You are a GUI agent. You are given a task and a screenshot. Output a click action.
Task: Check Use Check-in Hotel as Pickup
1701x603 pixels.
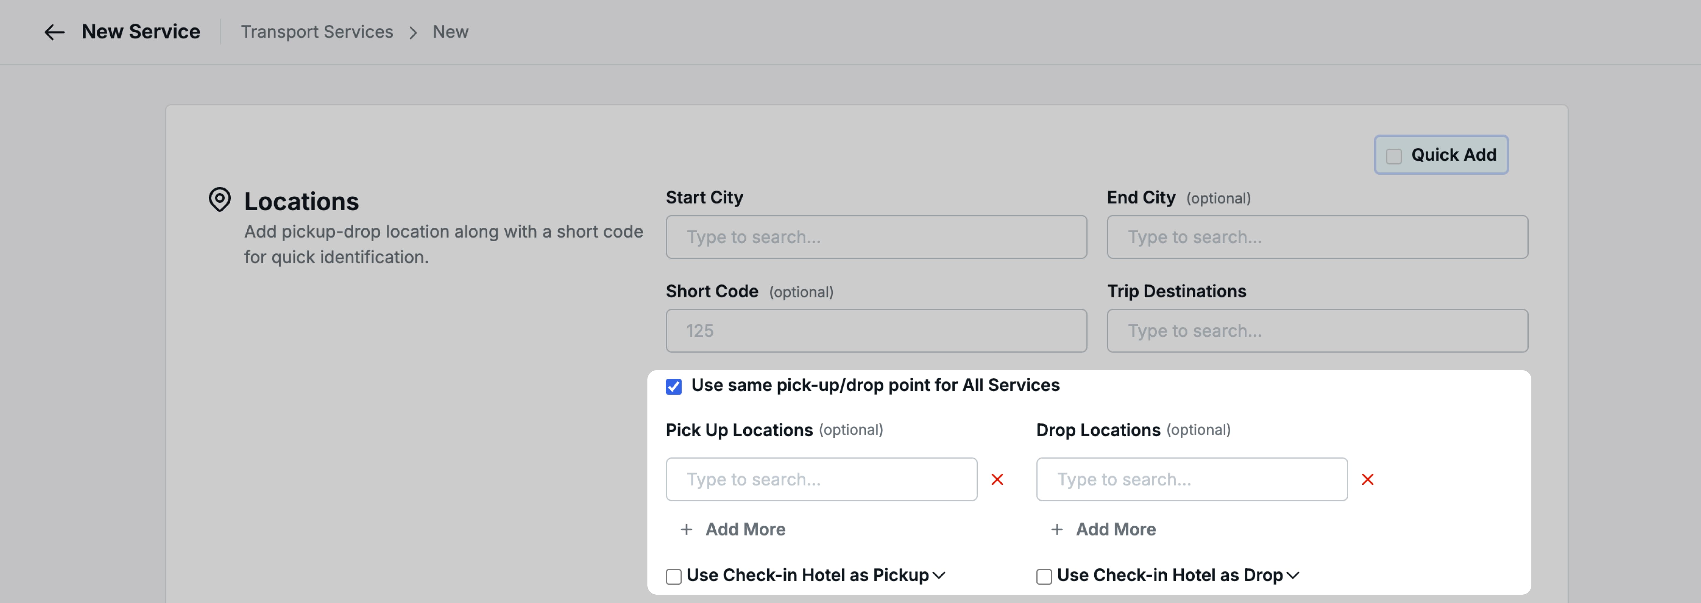673,577
